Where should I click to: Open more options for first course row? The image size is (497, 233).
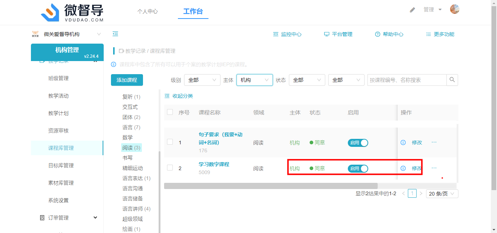(x=434, y=142)
